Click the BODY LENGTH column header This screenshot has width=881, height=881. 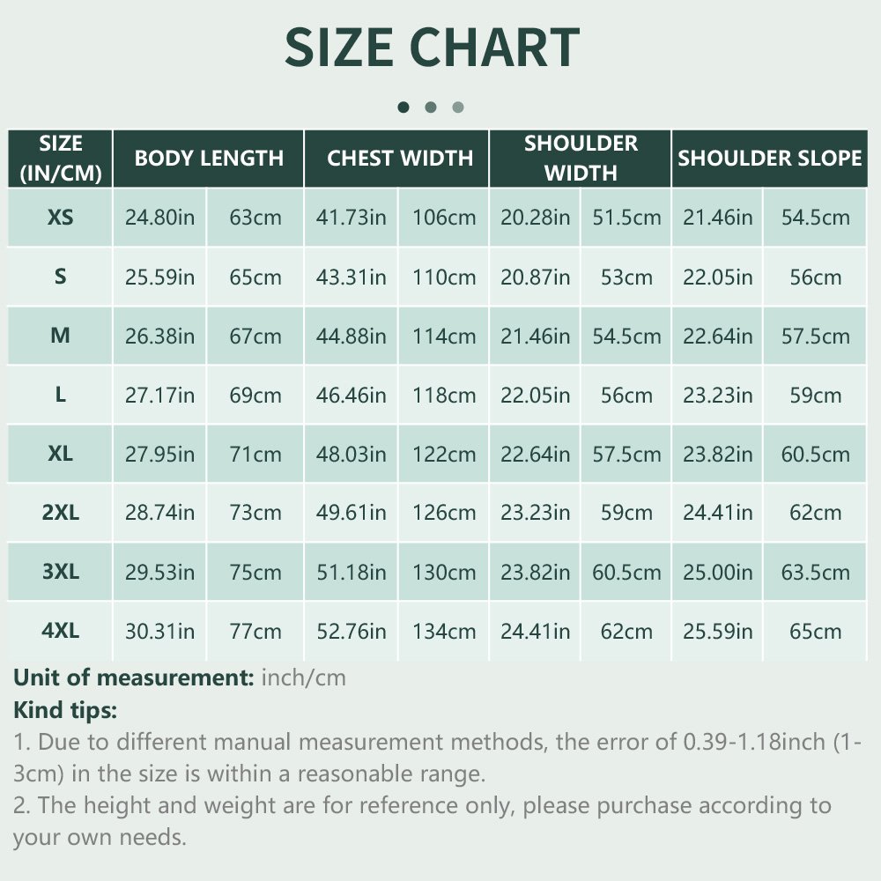click(x=209, y=159)
